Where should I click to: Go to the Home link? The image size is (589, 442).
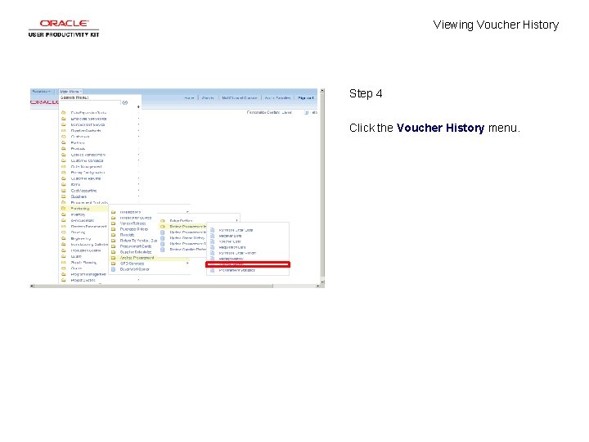coord(190,97)
